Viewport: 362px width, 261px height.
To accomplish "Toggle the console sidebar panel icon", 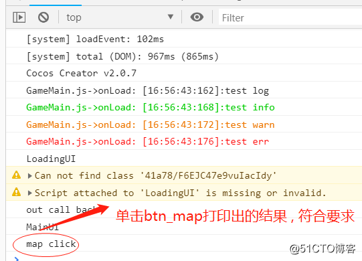I will tap(19, 17).
